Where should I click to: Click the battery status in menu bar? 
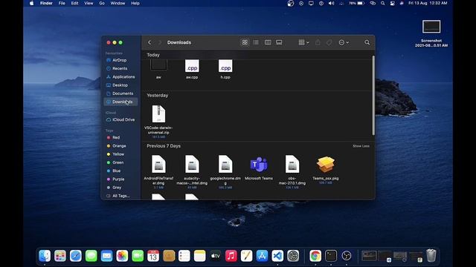[x=356, y=3]
